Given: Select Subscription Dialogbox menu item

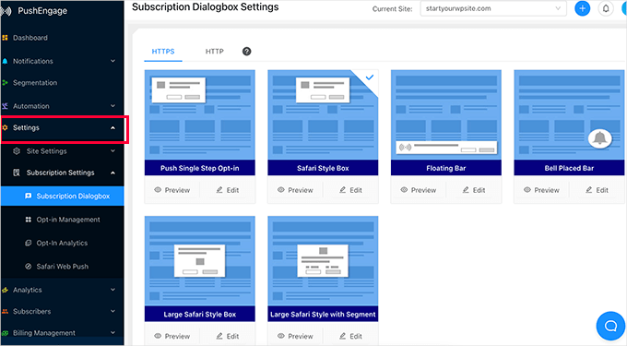Looking at the screenshot, I should pos(63,196).
